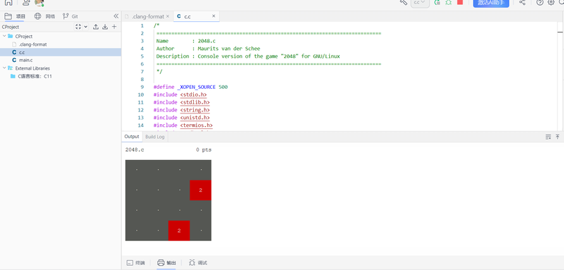This screenshot has height=270, width=564.
Task: Select the Output panel tab
Action: pos(132,137)
